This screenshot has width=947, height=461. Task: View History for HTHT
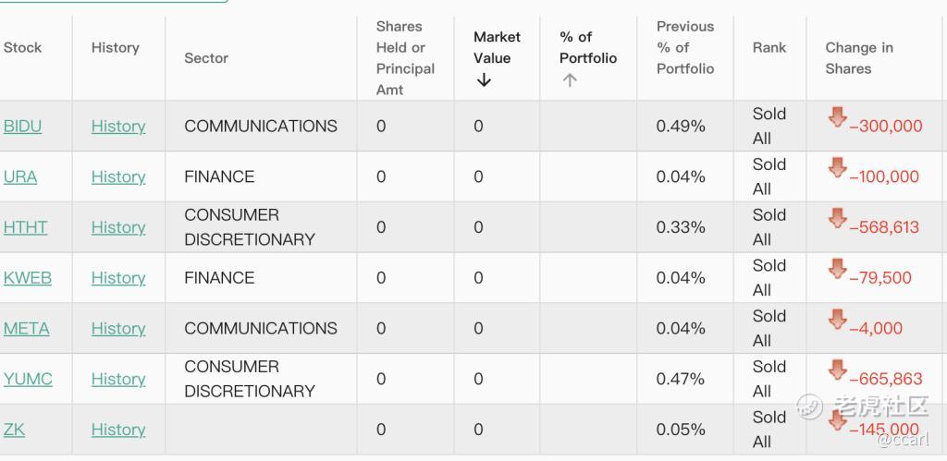(x=118, y=227)
